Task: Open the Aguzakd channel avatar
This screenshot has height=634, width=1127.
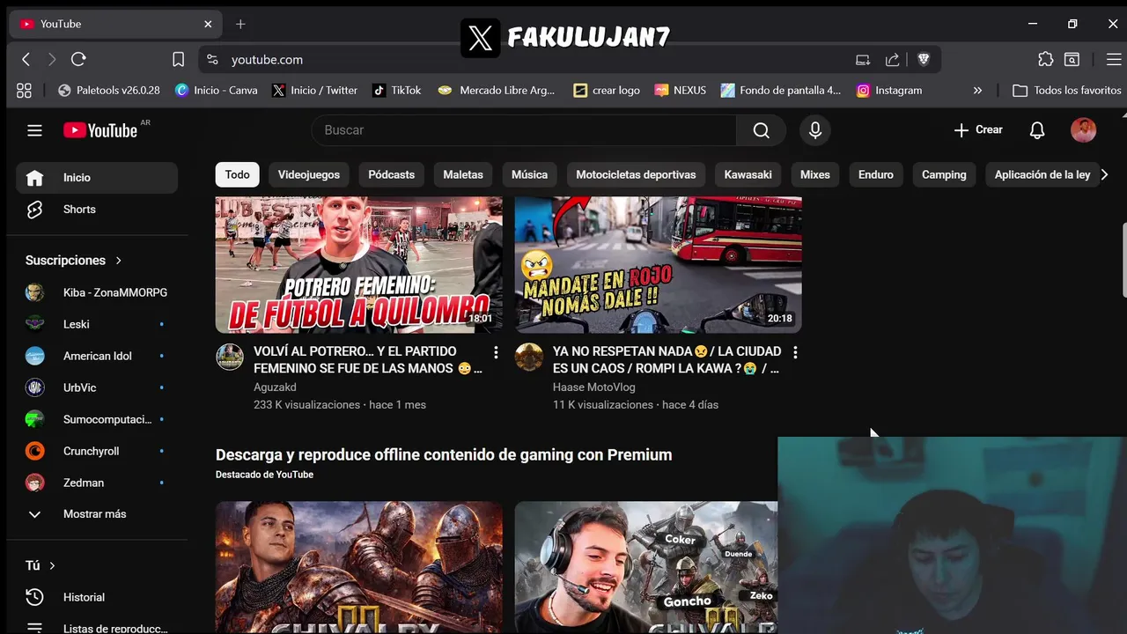Action: click(x=230, y=357)
